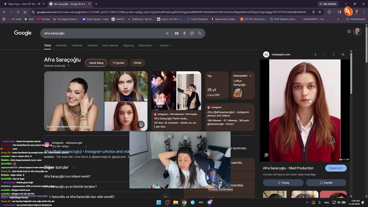
Task: Show hidden system tray icons
Action: click(x=307, y=202)
